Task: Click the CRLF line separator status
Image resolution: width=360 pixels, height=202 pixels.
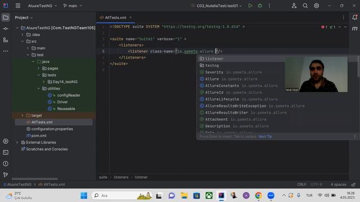Action: click(301, 185)
